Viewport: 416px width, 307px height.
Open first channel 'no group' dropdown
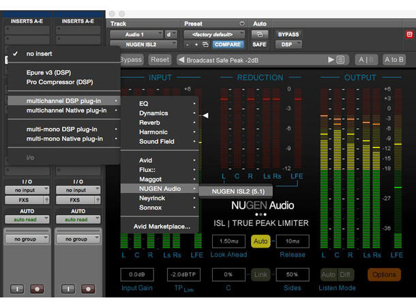click(x=27, y=239)
